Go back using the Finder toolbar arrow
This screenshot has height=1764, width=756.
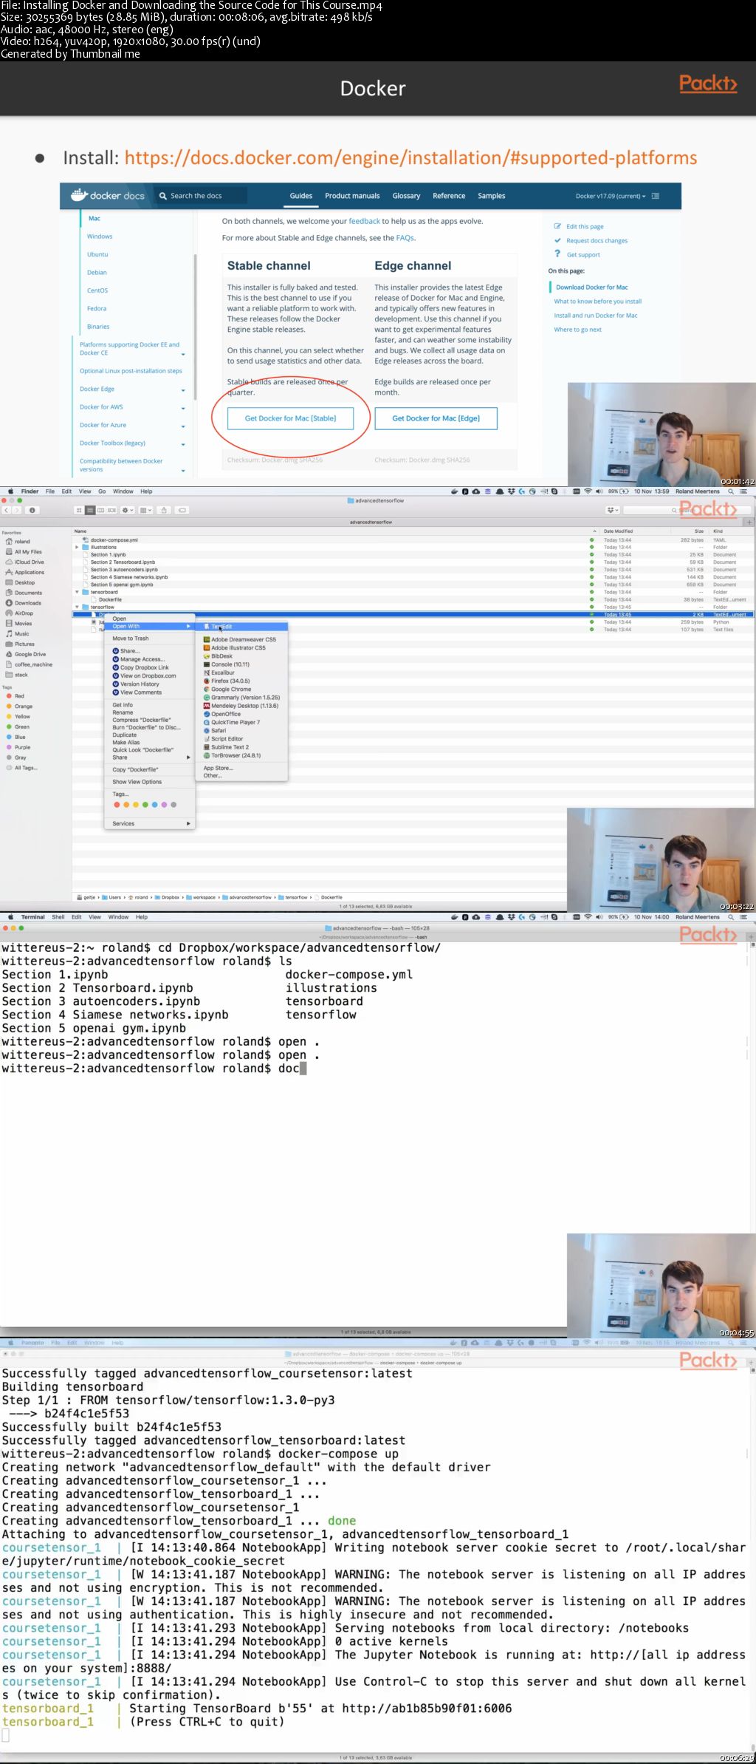pos(6,510)
